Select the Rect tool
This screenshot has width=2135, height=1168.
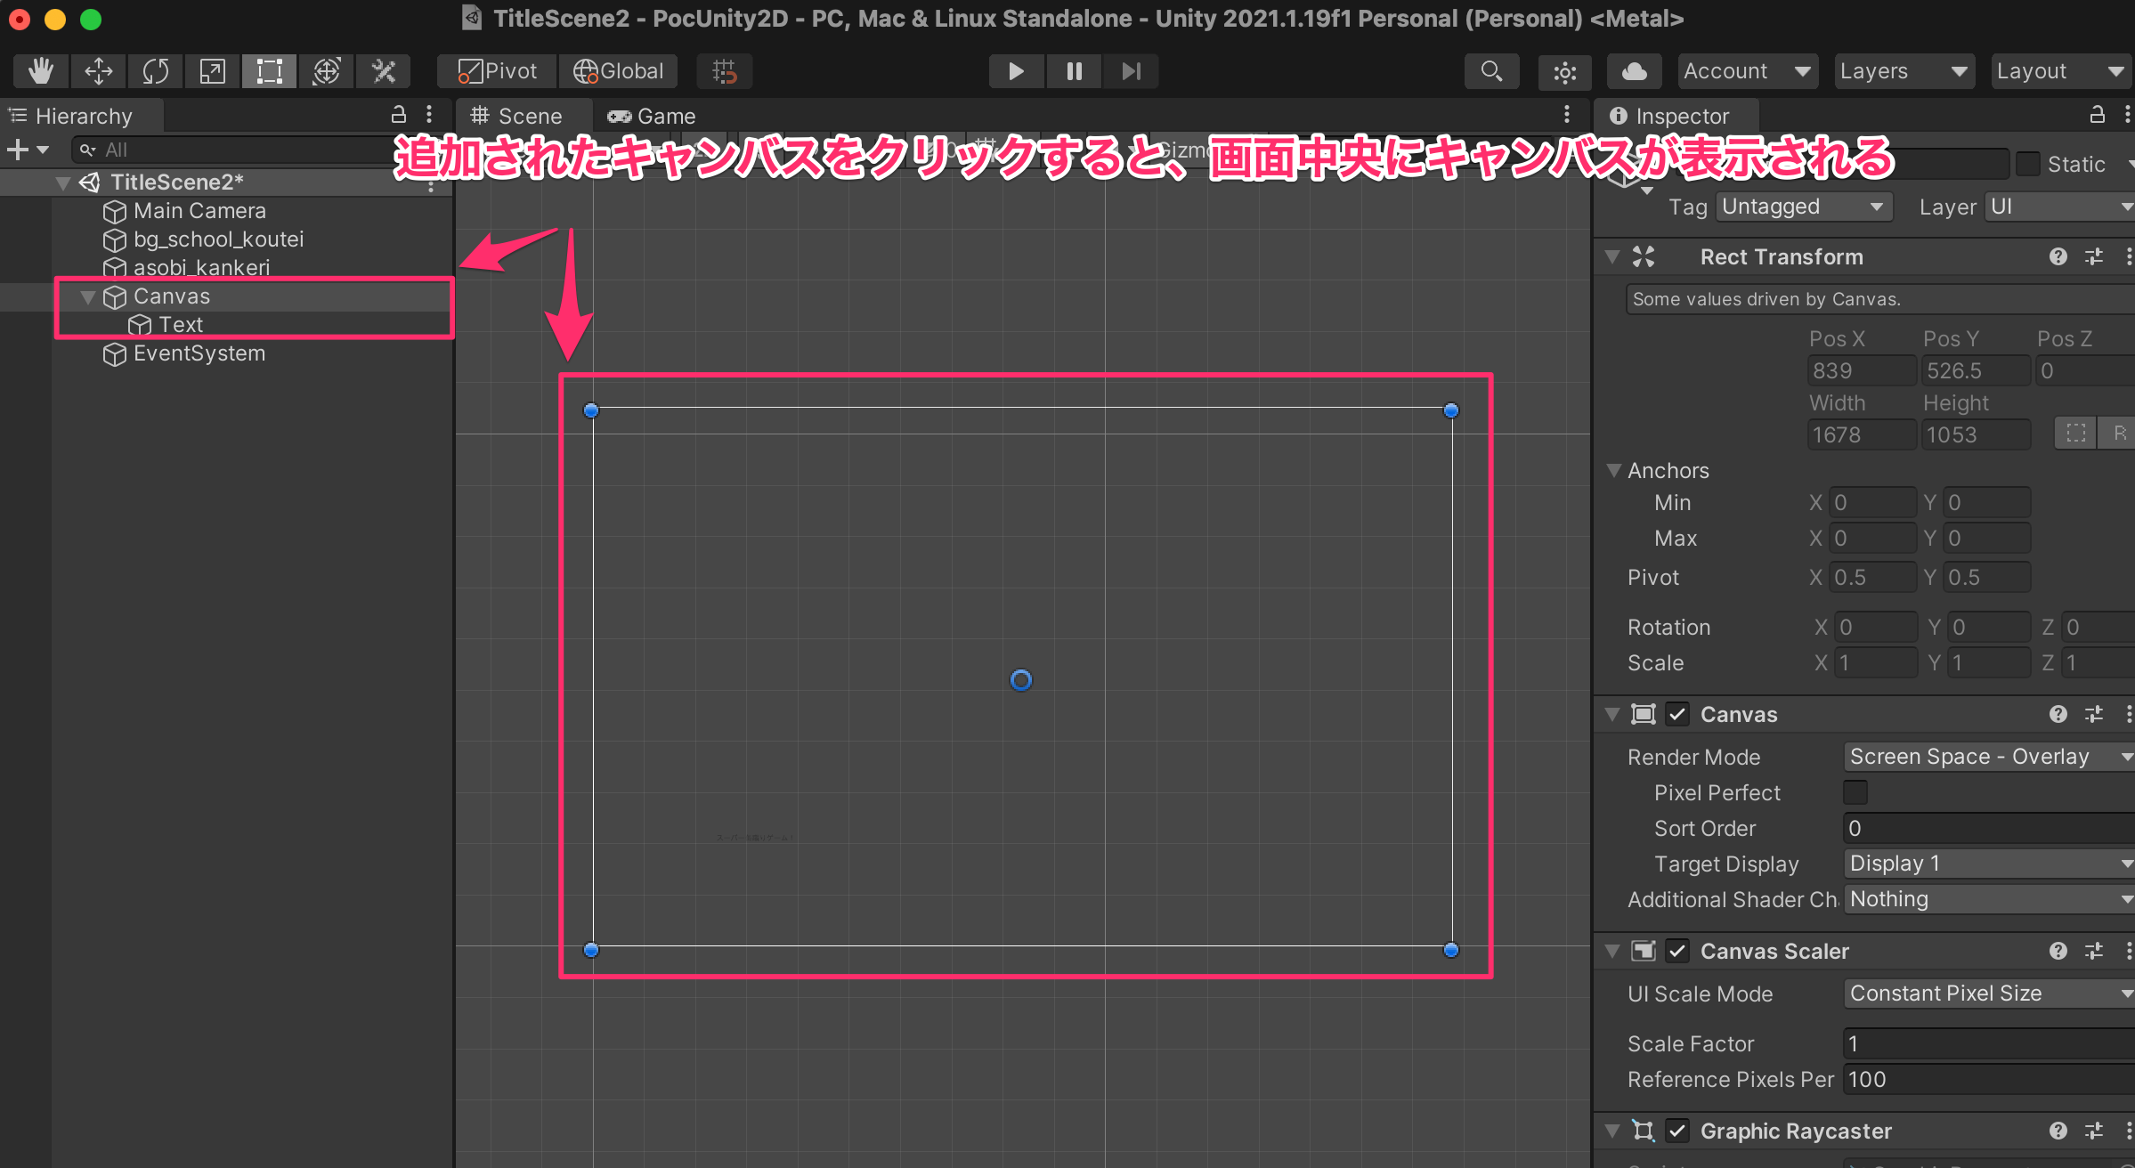[269, 71]
